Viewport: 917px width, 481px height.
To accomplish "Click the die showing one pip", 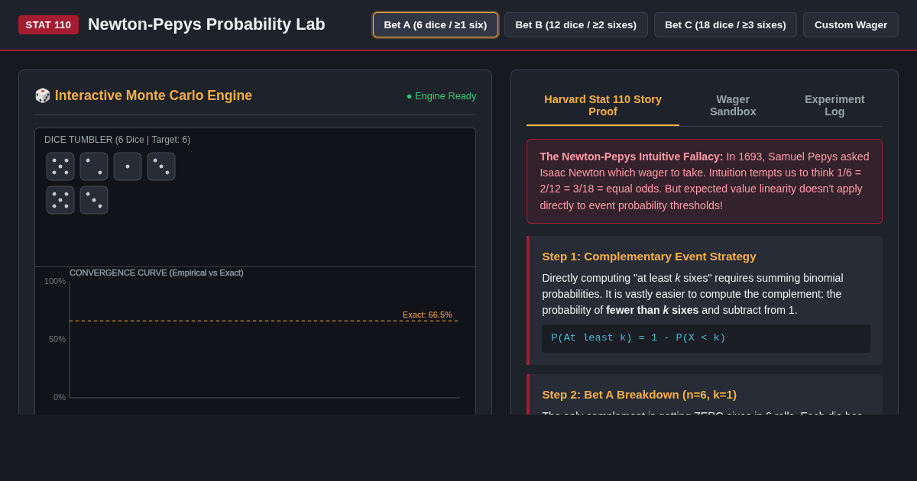I will [x=128, y=166].
